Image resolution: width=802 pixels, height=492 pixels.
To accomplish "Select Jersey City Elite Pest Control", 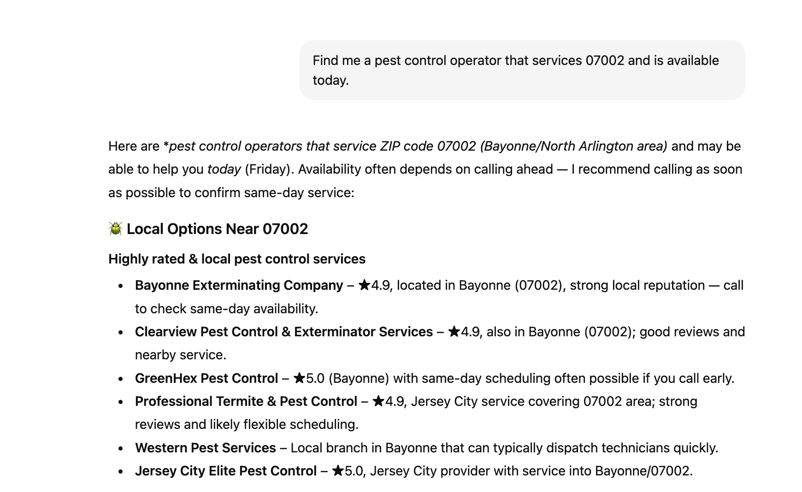I will [225, 471].
